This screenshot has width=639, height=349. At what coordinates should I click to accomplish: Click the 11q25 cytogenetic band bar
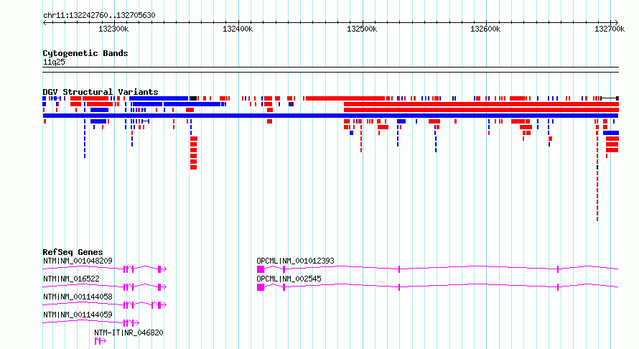[x=330, y=70]
